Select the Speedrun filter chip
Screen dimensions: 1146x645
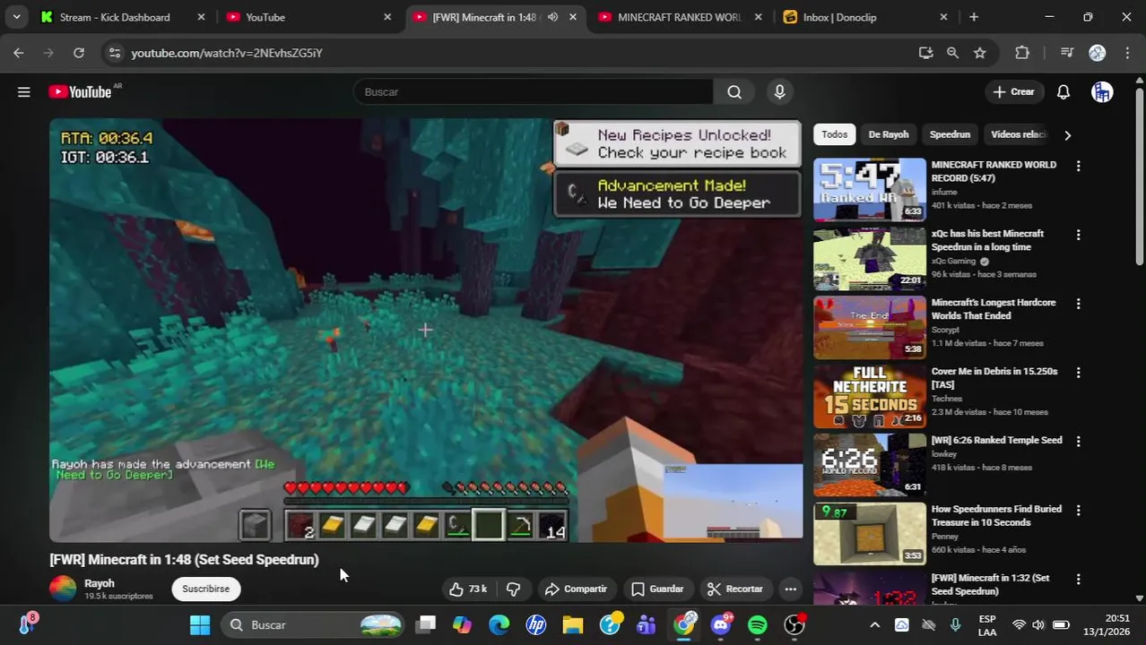pos(950,134)
